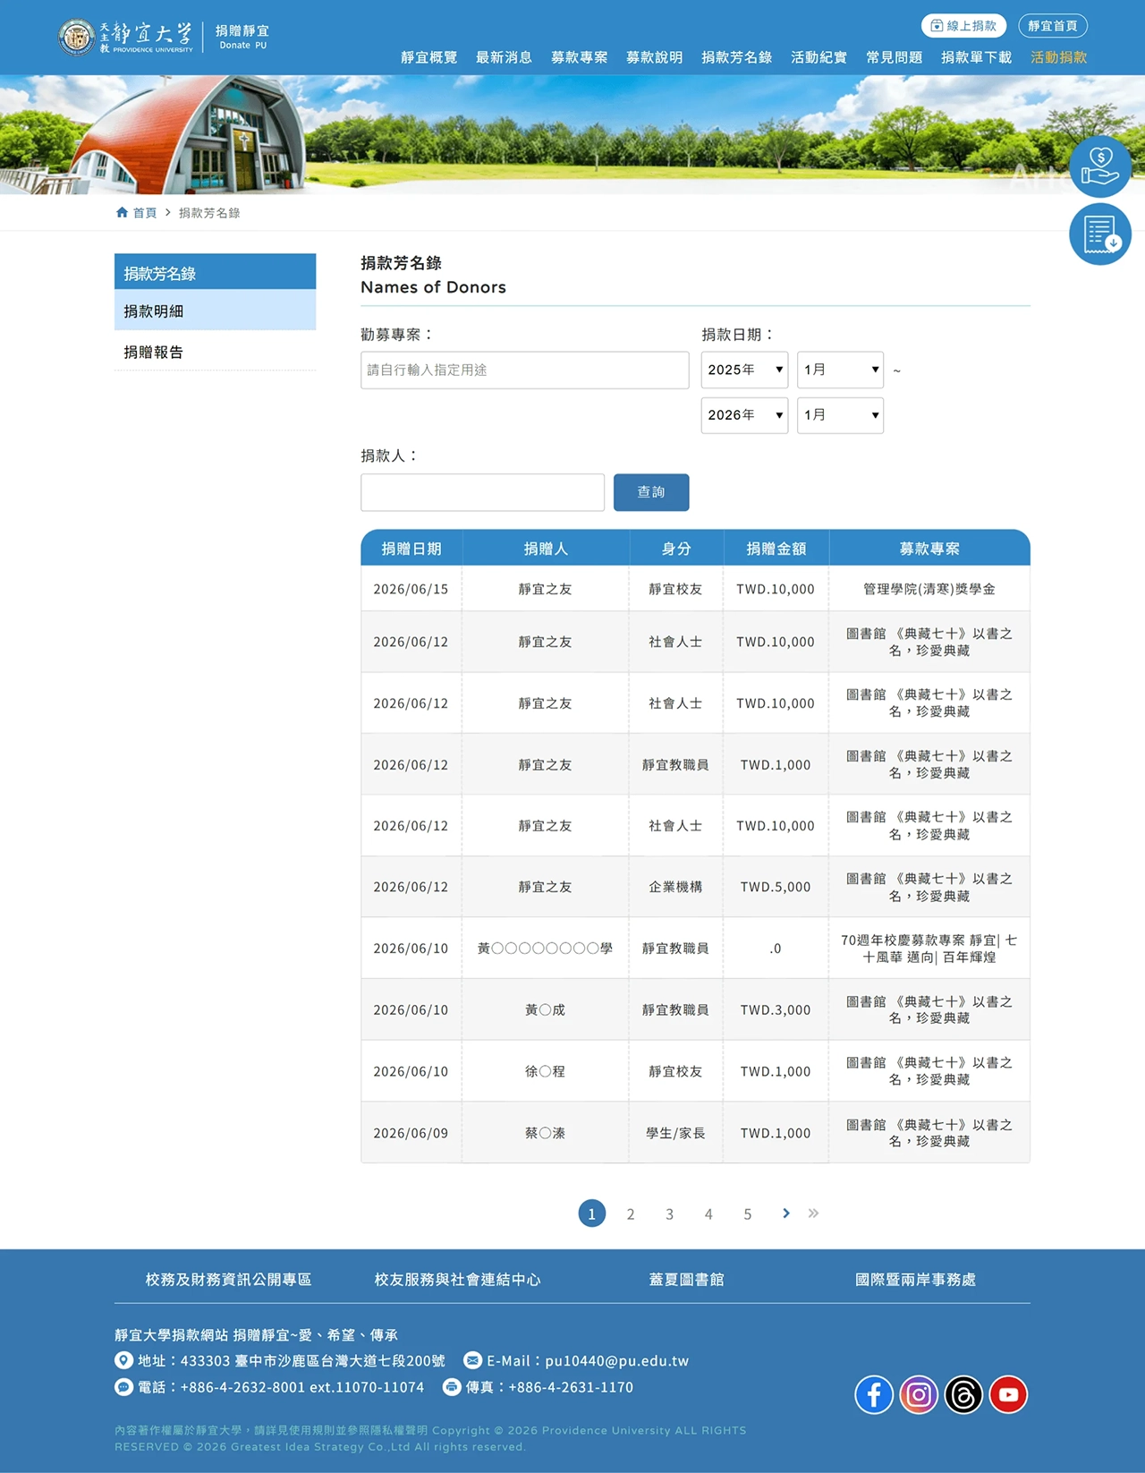Open 活動紀實 menu item
1145x1473 pixels.
[x=818, y=57]
